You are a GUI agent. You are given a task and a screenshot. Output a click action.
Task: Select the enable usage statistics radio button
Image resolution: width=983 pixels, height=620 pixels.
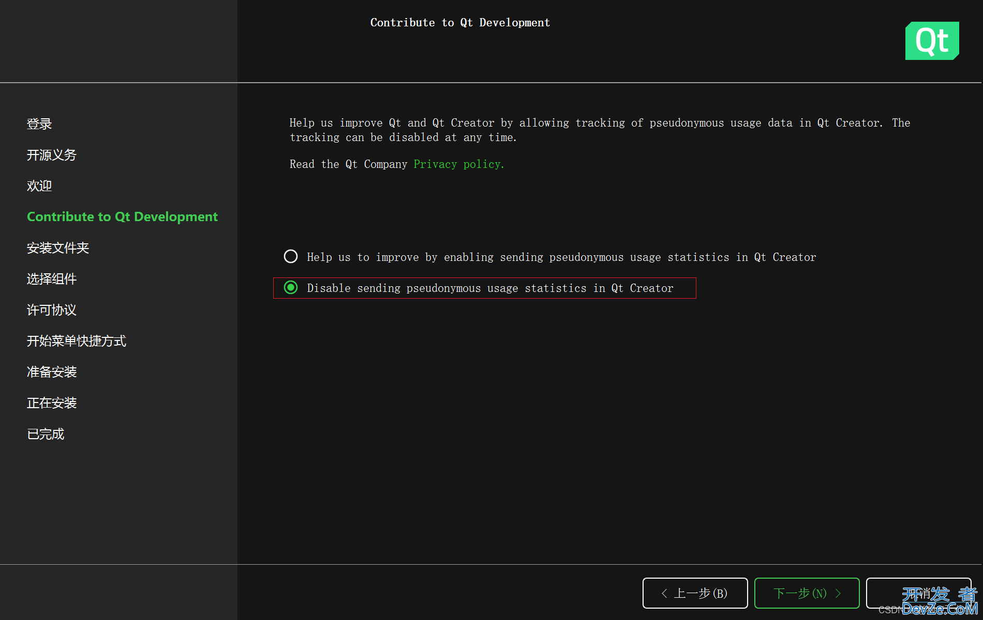click(291, 257)
